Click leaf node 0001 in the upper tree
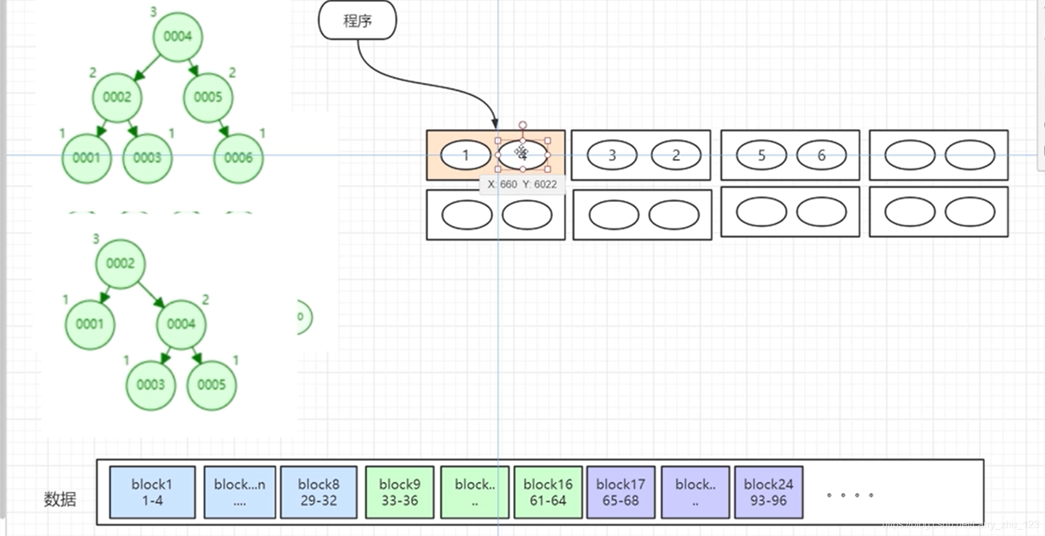This screenshot has height=536, width=1045. click(86, 158)
